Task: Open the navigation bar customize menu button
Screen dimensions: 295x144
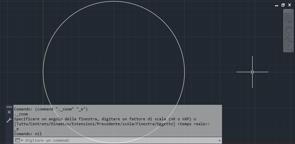Action: [292, 50]
